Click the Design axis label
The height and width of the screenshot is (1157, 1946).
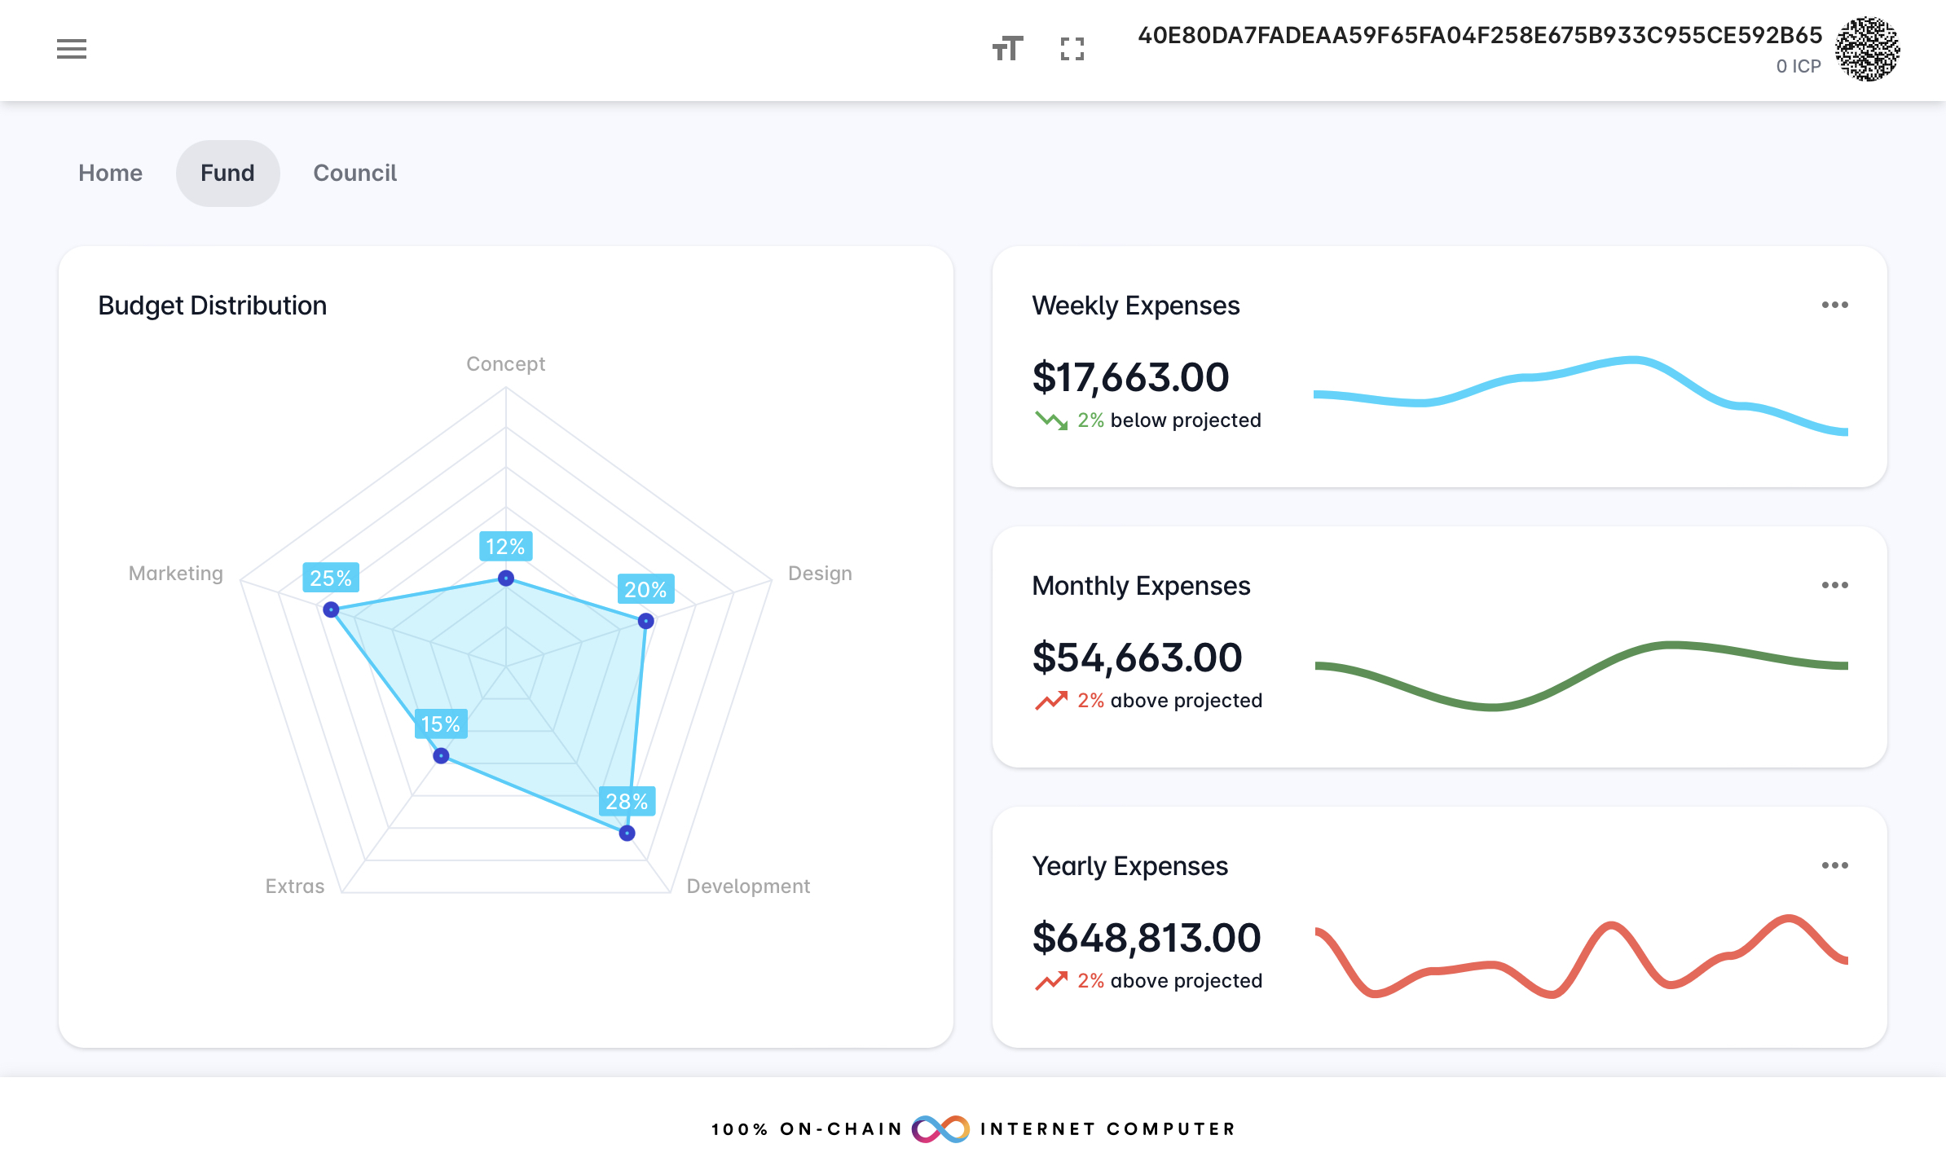click(819, 573)
